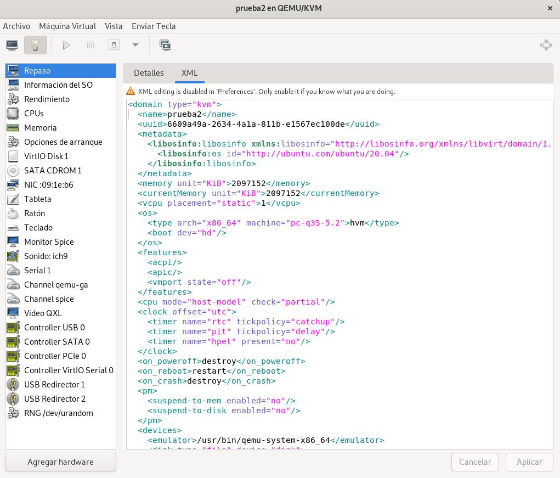Click the name prueba2 in the XML
The width and height of the screenshot is (560, 478).
(184, 114)
